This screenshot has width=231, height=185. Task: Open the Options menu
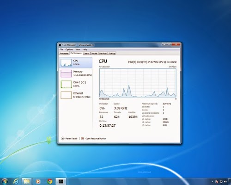[69, 49]
